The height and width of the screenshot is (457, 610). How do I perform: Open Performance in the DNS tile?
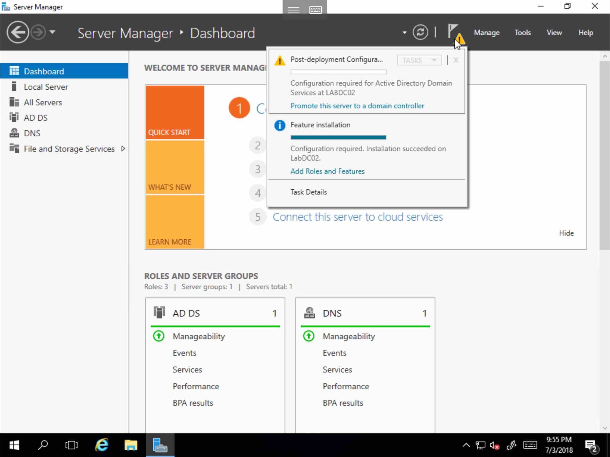coord(346,386)
